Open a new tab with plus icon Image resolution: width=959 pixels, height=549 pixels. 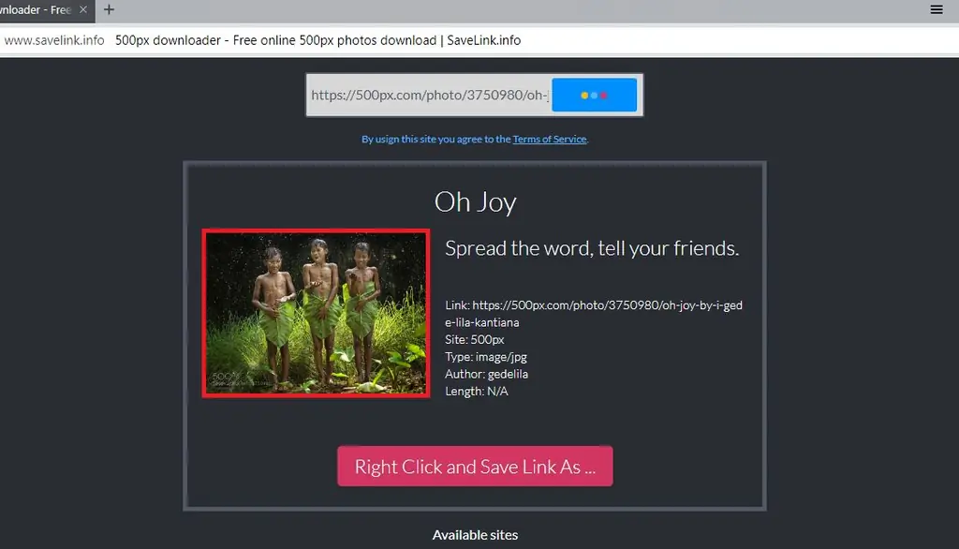coord(109,9)
